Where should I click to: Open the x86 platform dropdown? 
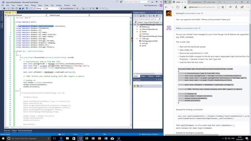point(52,9)
